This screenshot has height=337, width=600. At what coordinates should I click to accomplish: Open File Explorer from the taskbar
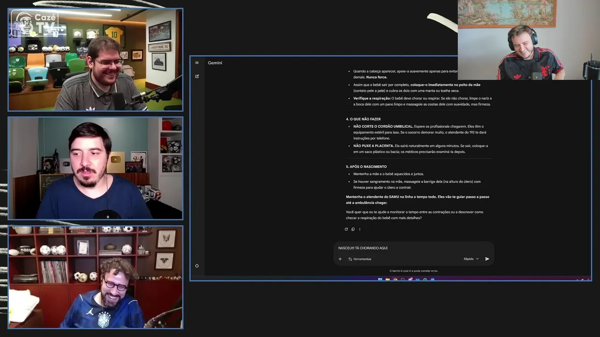(388, 279)
